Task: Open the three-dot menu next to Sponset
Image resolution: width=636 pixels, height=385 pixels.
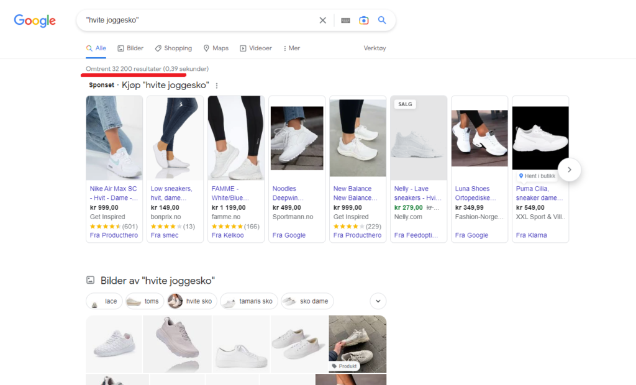Action: (217, 85)
